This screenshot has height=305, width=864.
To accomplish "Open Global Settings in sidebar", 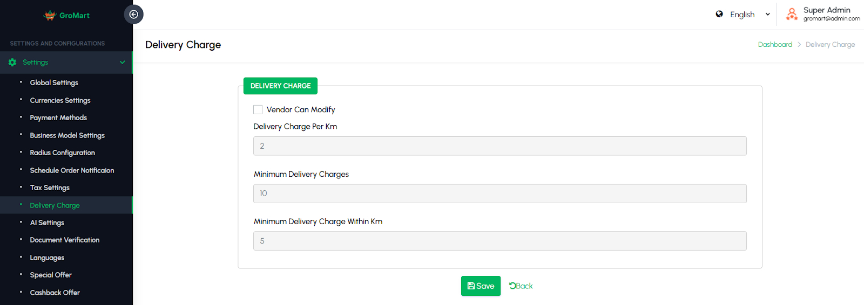I will (x=54, y=82).
